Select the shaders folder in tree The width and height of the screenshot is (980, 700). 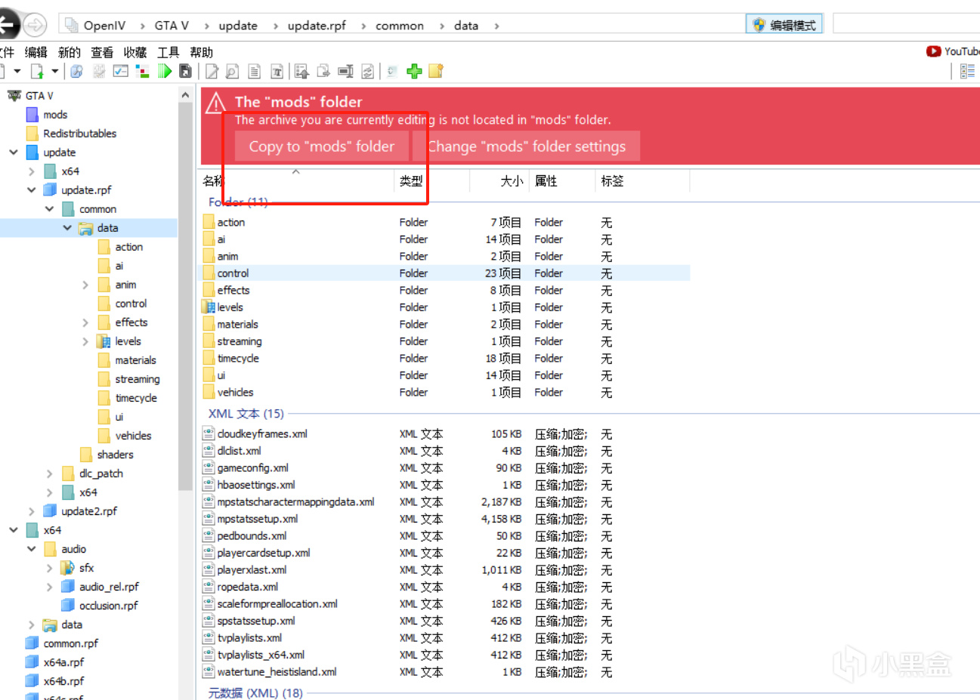click(115, 455)
